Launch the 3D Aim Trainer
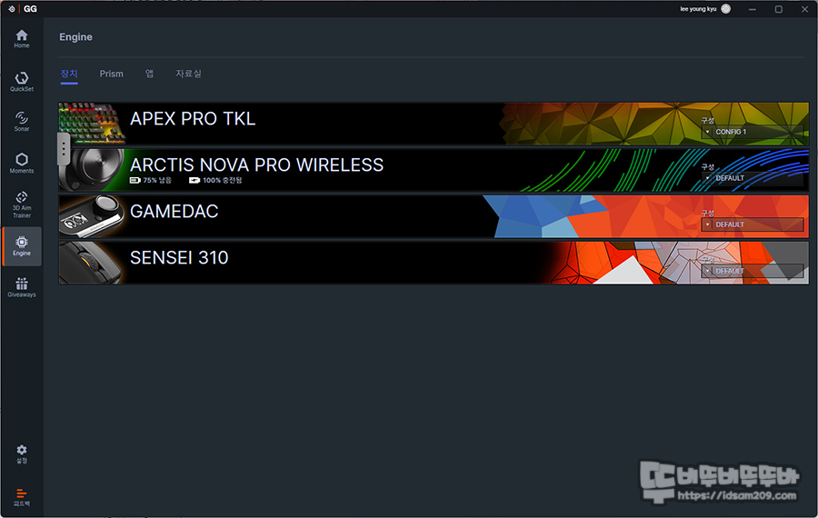This screenshot has width=818, height=518. point(22,204)
